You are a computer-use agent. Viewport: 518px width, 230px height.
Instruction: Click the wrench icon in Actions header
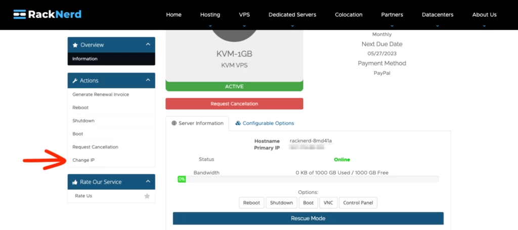coord(75,81)
